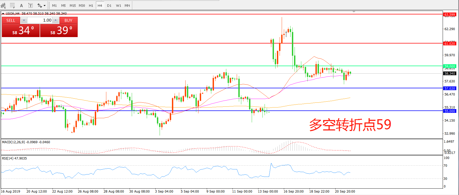The width and height of the screenshot is (459, 195).
Task: Choose the Text Label (T) tool
Action: pyautogui.click(x=31, y=5)
